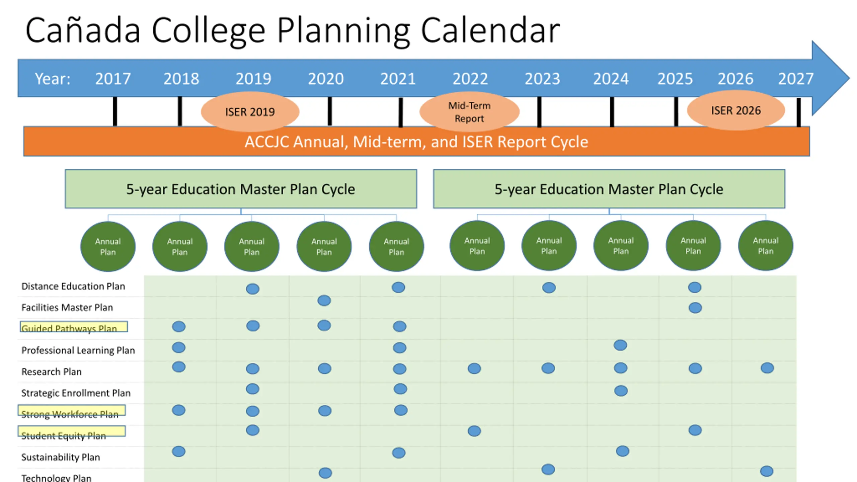Select the 2027 year label
Screen dimensions: 857x482
click(795, 79)
